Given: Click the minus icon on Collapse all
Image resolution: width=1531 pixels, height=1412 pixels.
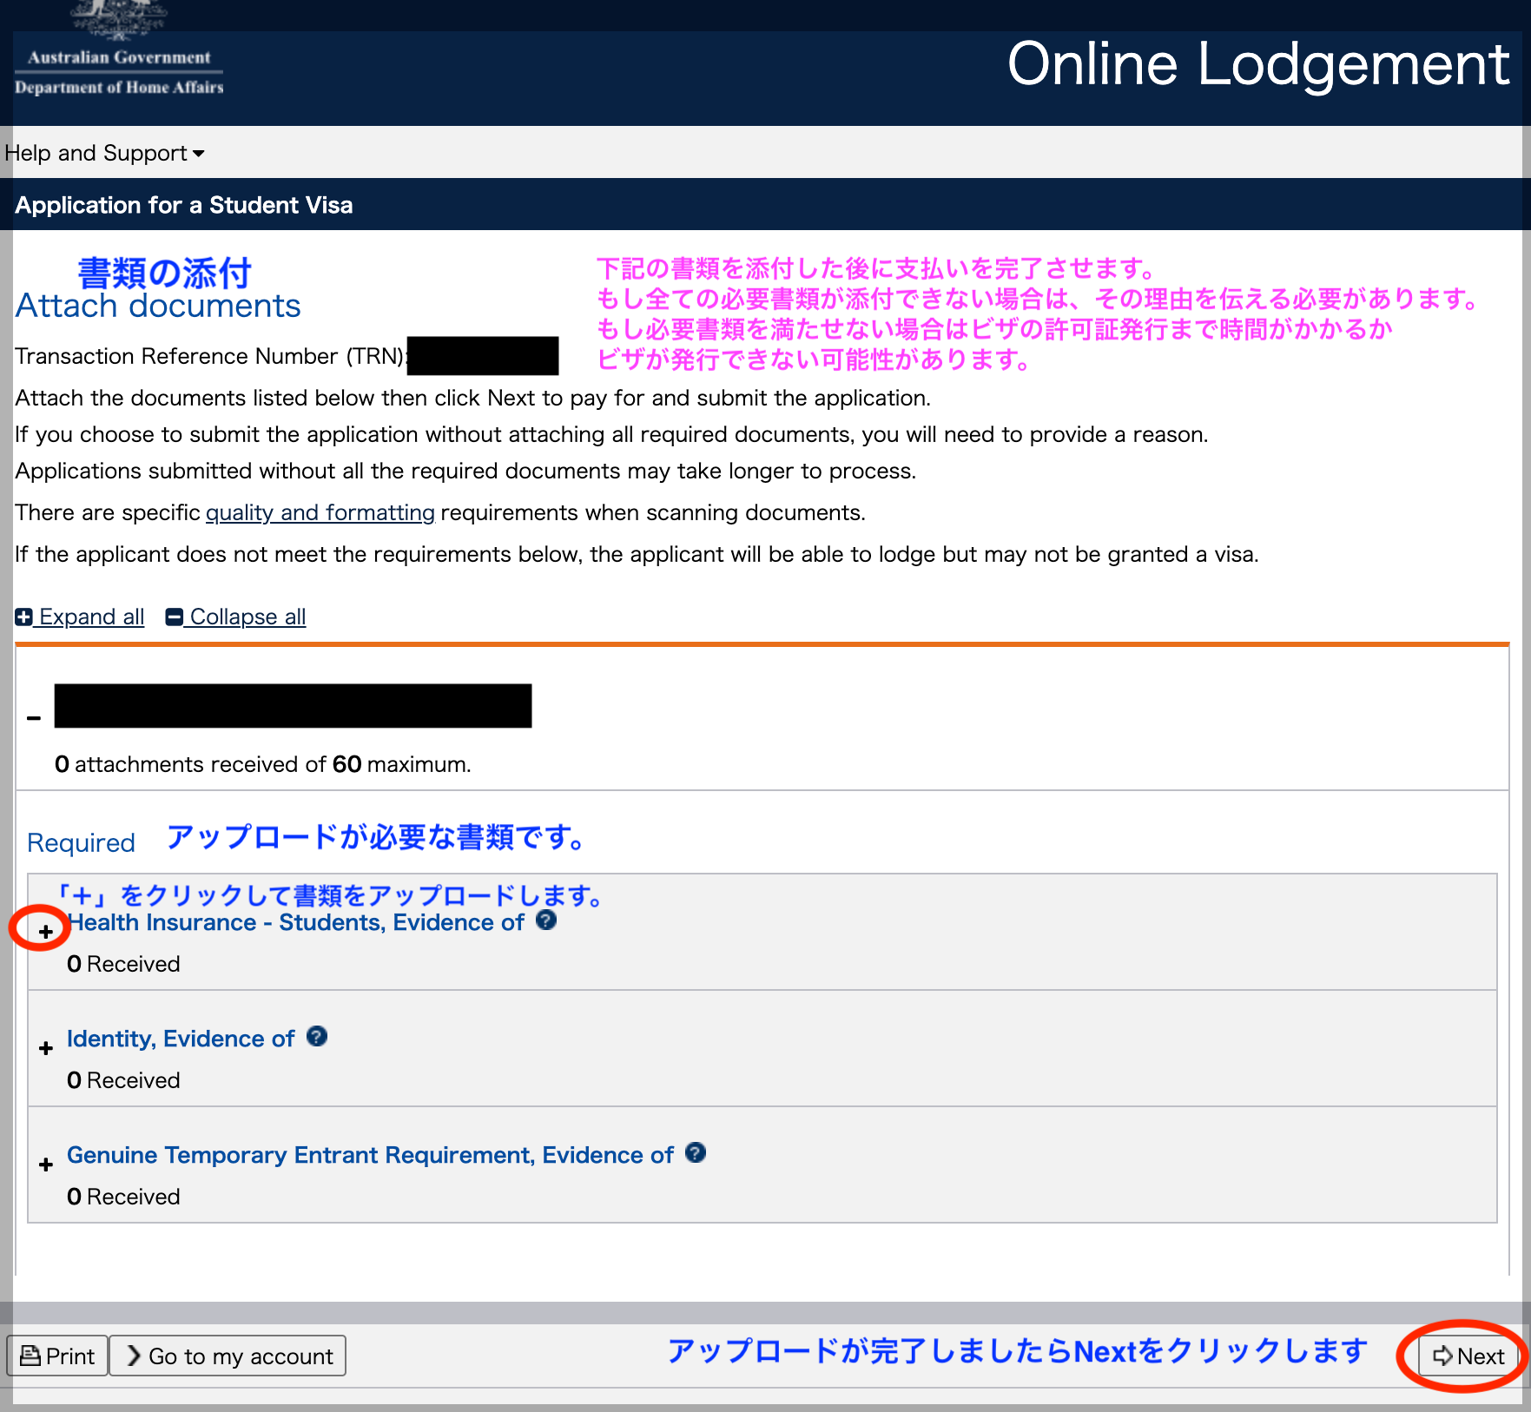Looking at the screenshot, I should coord(175,617).
